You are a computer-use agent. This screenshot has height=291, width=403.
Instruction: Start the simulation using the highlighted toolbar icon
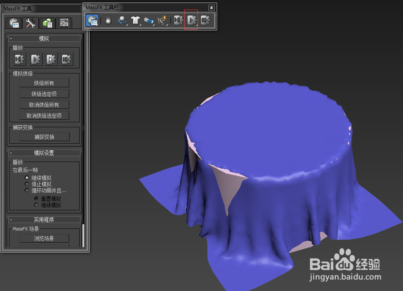[191, 20]
